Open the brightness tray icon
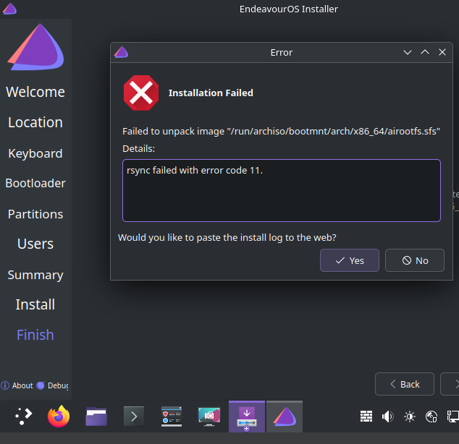This screenshot has height=444, width=459. coord(410,417)
